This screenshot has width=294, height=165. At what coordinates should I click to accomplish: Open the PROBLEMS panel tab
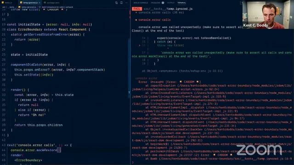coord(155,3)
